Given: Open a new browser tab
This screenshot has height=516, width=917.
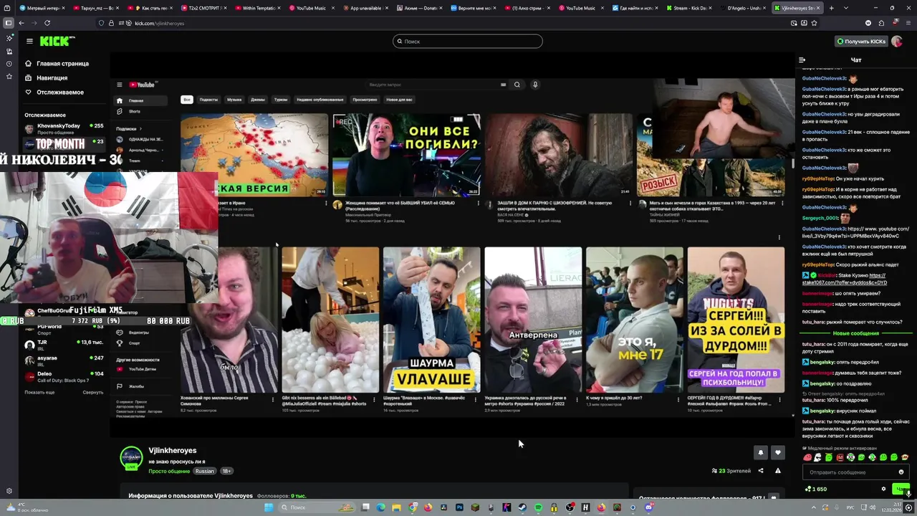Looking at the screenshot, I should point(832,8).
